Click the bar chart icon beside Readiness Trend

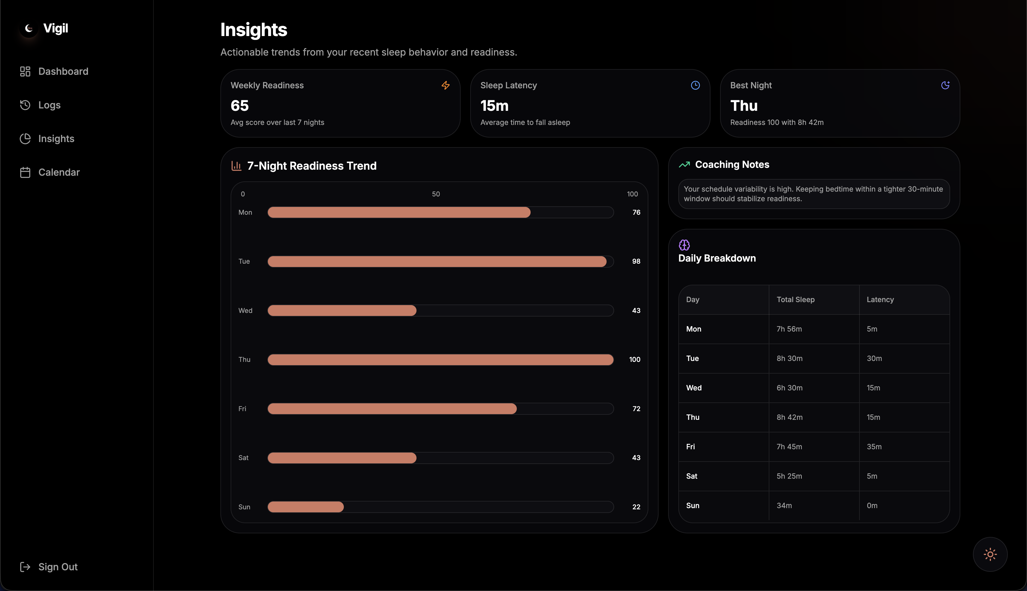(x=236, y=165)
